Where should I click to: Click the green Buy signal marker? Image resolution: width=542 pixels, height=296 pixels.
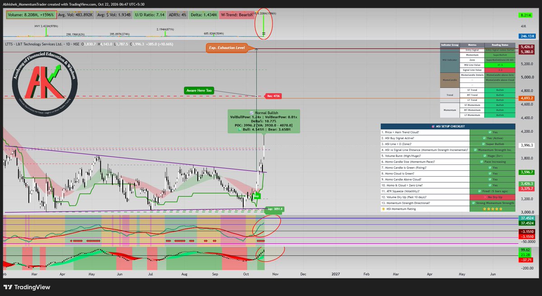257,196
